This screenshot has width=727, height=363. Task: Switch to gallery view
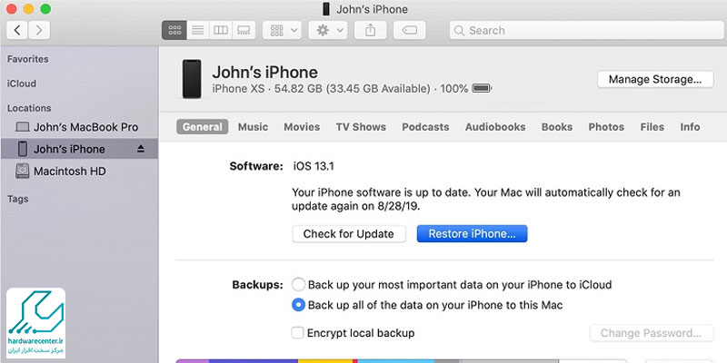[x=244, y=31]
